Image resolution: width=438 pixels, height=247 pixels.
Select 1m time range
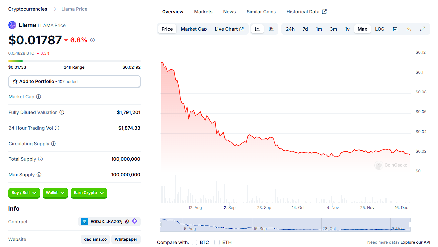[319, 29]
